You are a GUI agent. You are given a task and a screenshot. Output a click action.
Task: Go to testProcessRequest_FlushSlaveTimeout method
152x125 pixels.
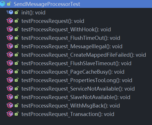[x=76, y=63]
